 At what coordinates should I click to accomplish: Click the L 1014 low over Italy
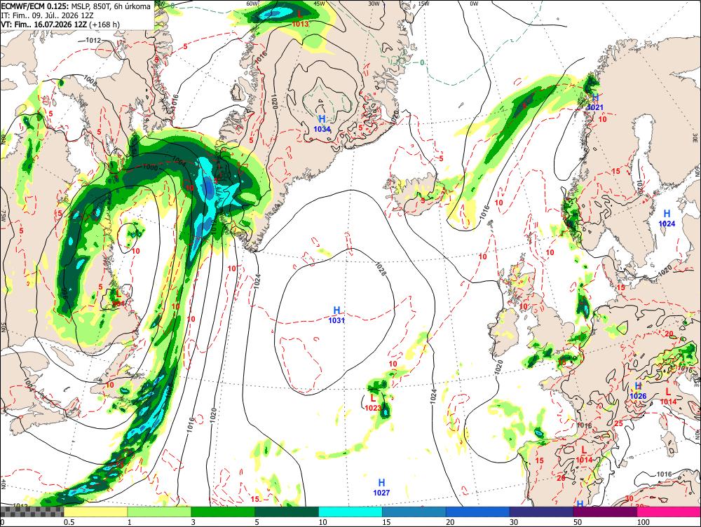[668, 397]
